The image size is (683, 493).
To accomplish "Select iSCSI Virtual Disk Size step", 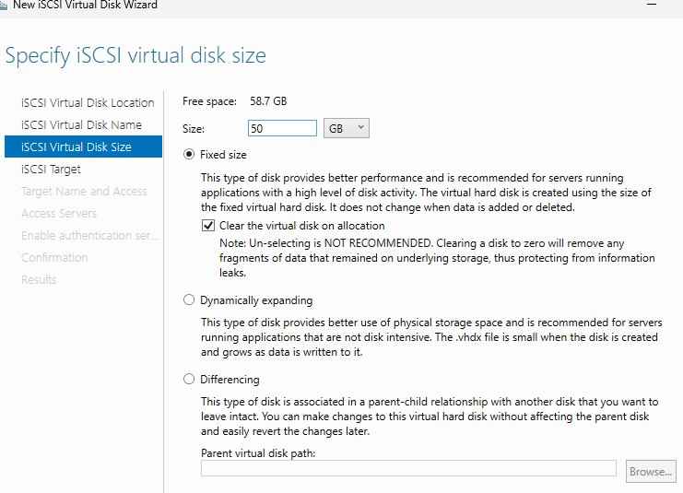I will coord(77,147).
